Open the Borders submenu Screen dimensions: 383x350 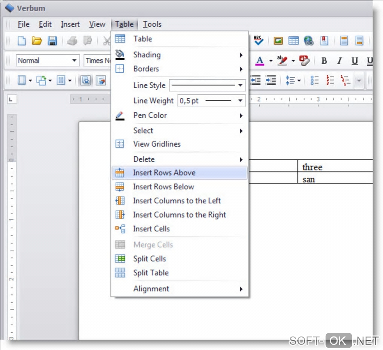179,69
